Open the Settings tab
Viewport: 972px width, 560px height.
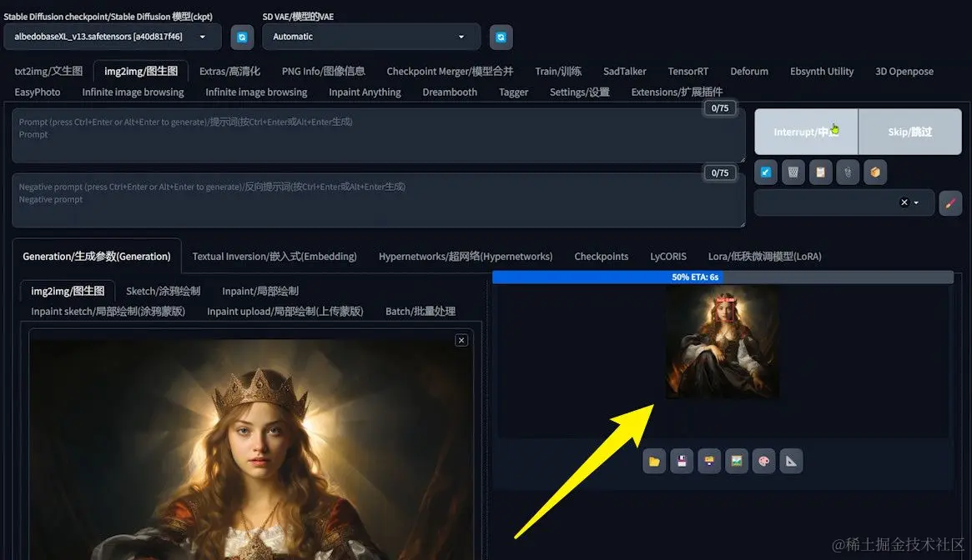[579, 92]
